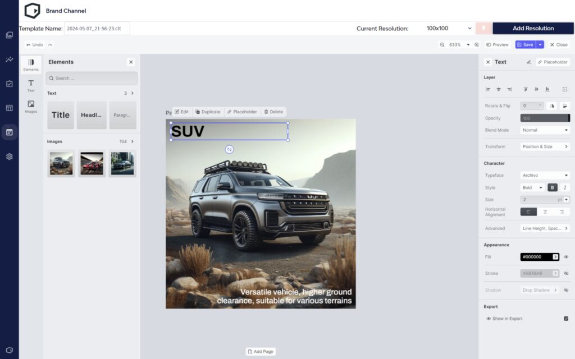Apply italic style to the text
Viewport: 575px width, 359px height.
point(565,187)
